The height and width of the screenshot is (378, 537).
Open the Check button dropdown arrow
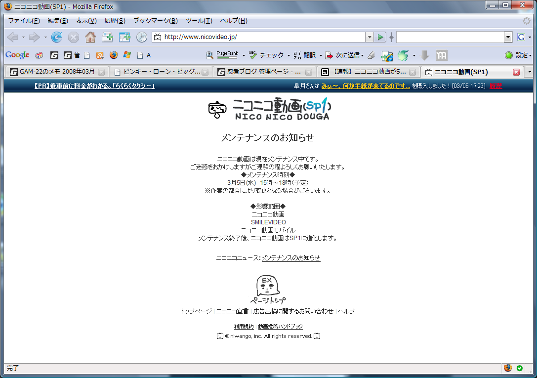click(x=289, y=55)
